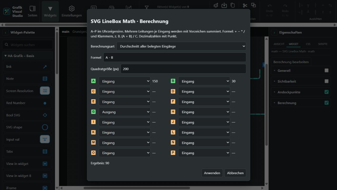Viewport: 337px width, 190px height.
Task: Open the input B type dropdown
Action: 204,81
